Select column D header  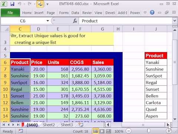[x=39, y=29]
